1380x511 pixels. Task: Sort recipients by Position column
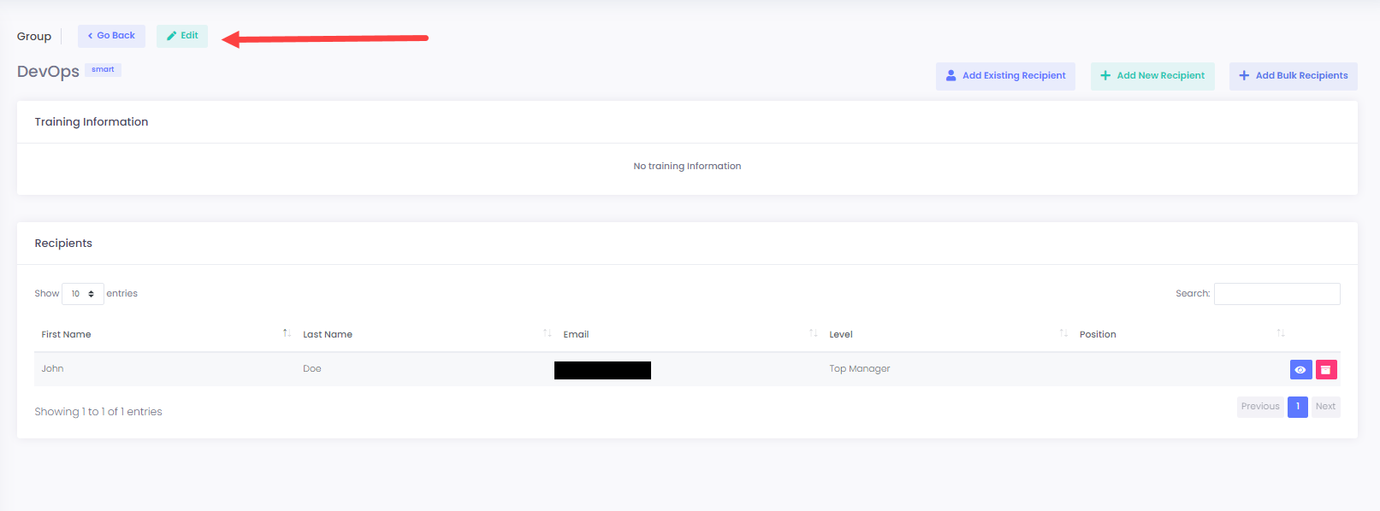pos(1098,334)
